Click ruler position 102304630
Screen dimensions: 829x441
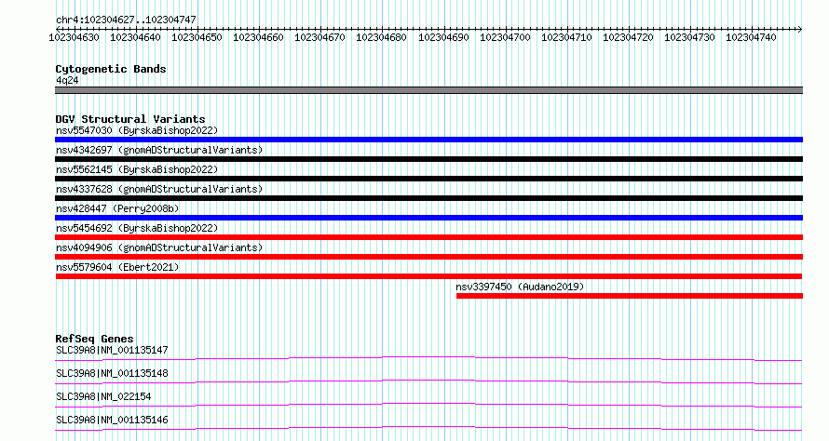[74, 37]
